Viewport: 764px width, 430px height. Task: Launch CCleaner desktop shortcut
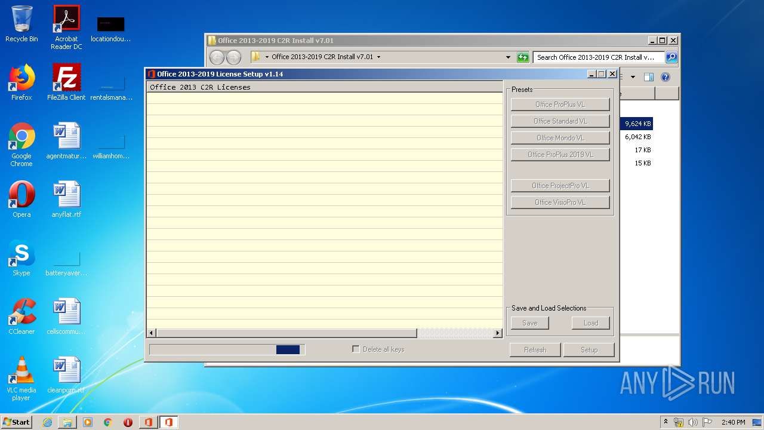coord(21,317)
